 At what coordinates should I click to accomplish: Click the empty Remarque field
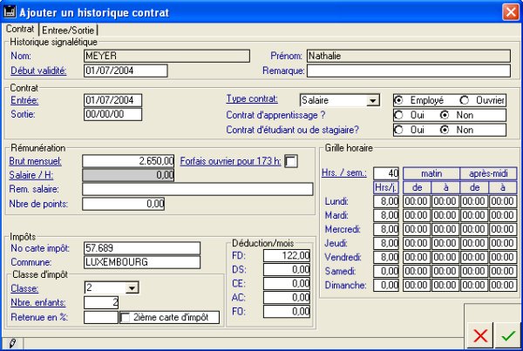coord(409,71)
